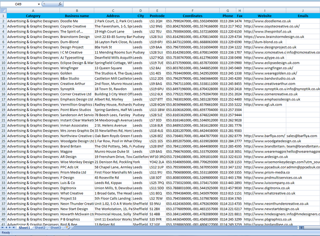
Task: Select column C header
Action: [x=113, y=11]
